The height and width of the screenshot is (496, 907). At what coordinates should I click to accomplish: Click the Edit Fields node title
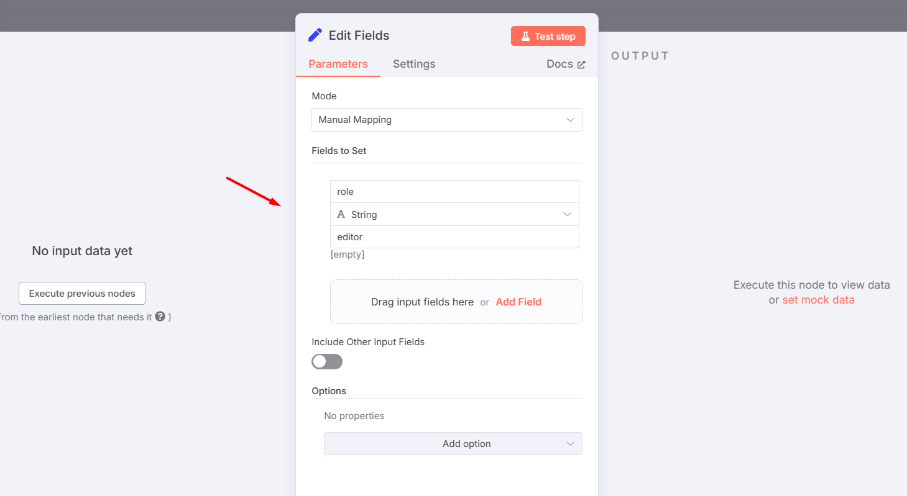tap(359, 35)
